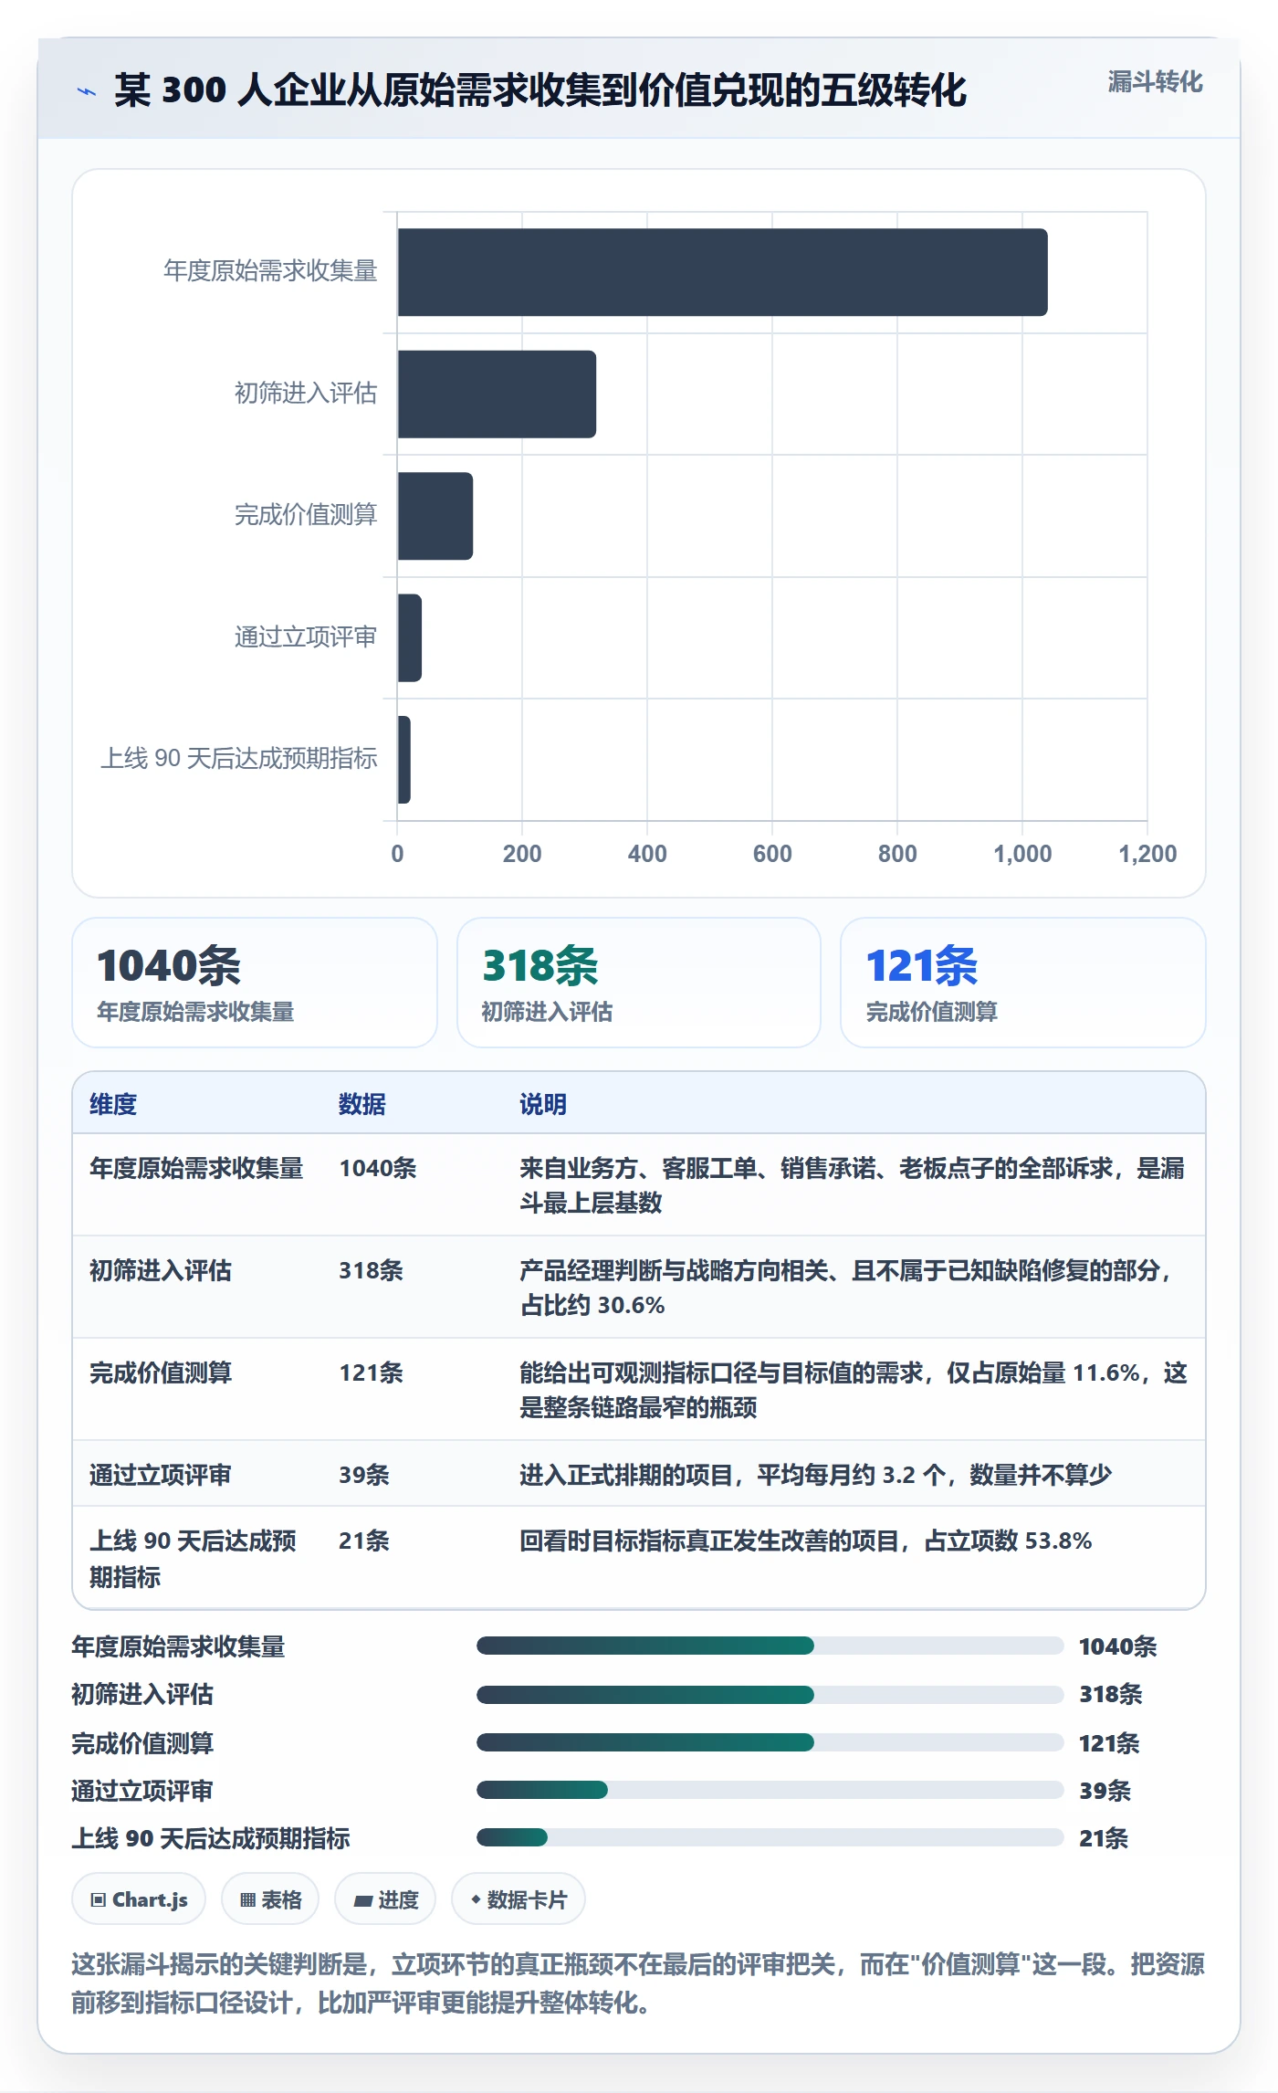1278x2093 pixels.
Task: Click the 年度原始需求收集量 chart bar
Action: pos(722,272)
